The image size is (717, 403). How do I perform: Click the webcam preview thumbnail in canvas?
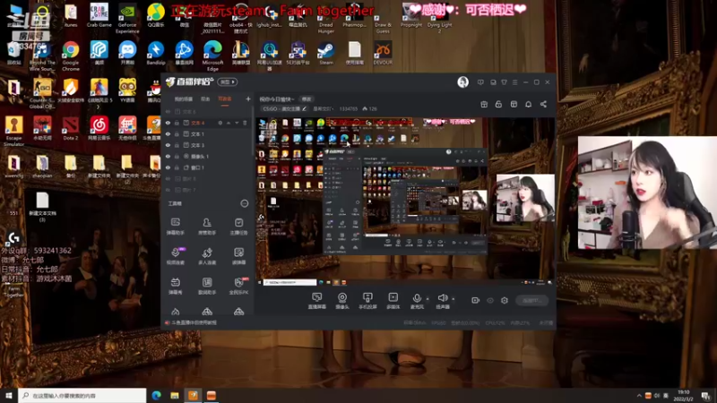pos(525,198)
